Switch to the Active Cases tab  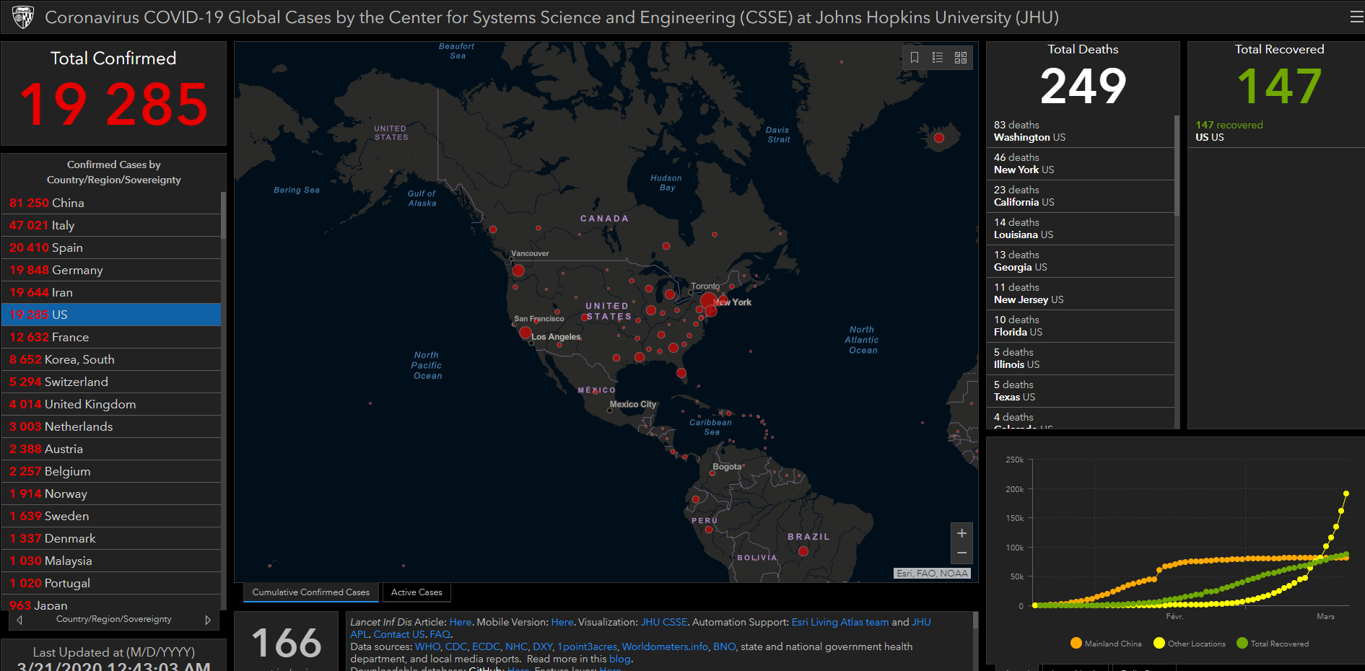pyautogui.click(x=417, y=592)
